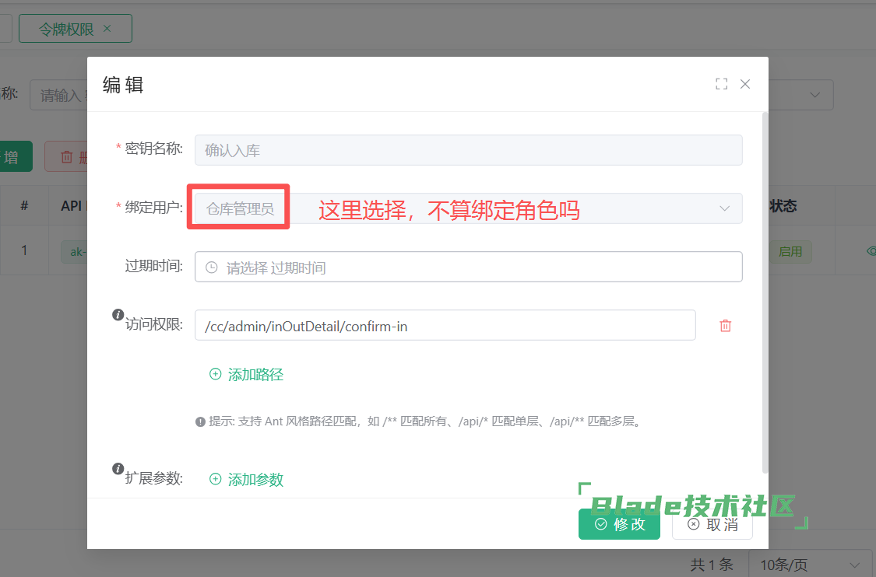876x577 pixels.
Task: Add a new path with 添加路径
Action: 246,375
